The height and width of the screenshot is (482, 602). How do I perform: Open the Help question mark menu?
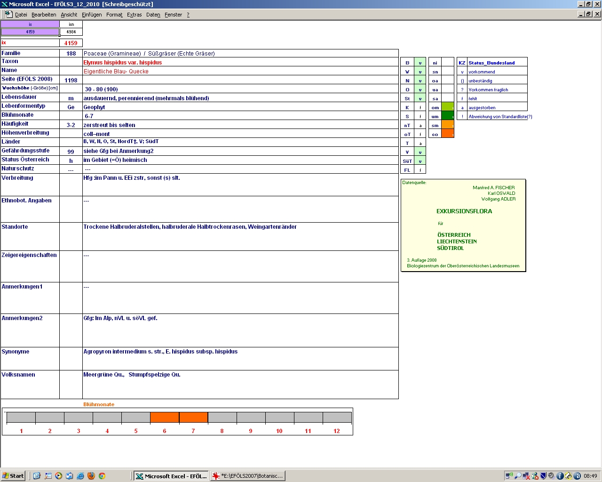[x=188, y=15]
